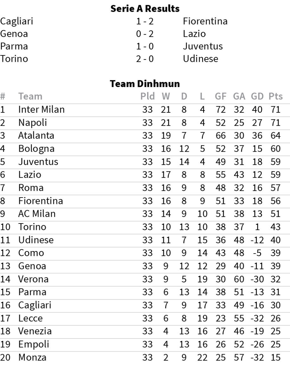This screenshot has height=365, width=290.
Task: Click the Team Dinhmun table heading
Action: (145, 84)
